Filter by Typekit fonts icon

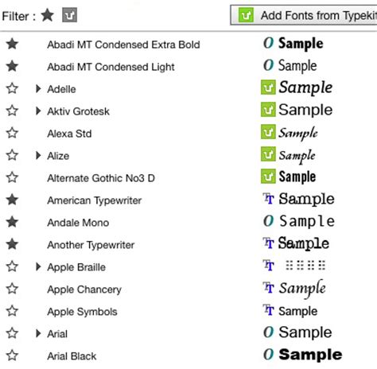tap(69, 15)
